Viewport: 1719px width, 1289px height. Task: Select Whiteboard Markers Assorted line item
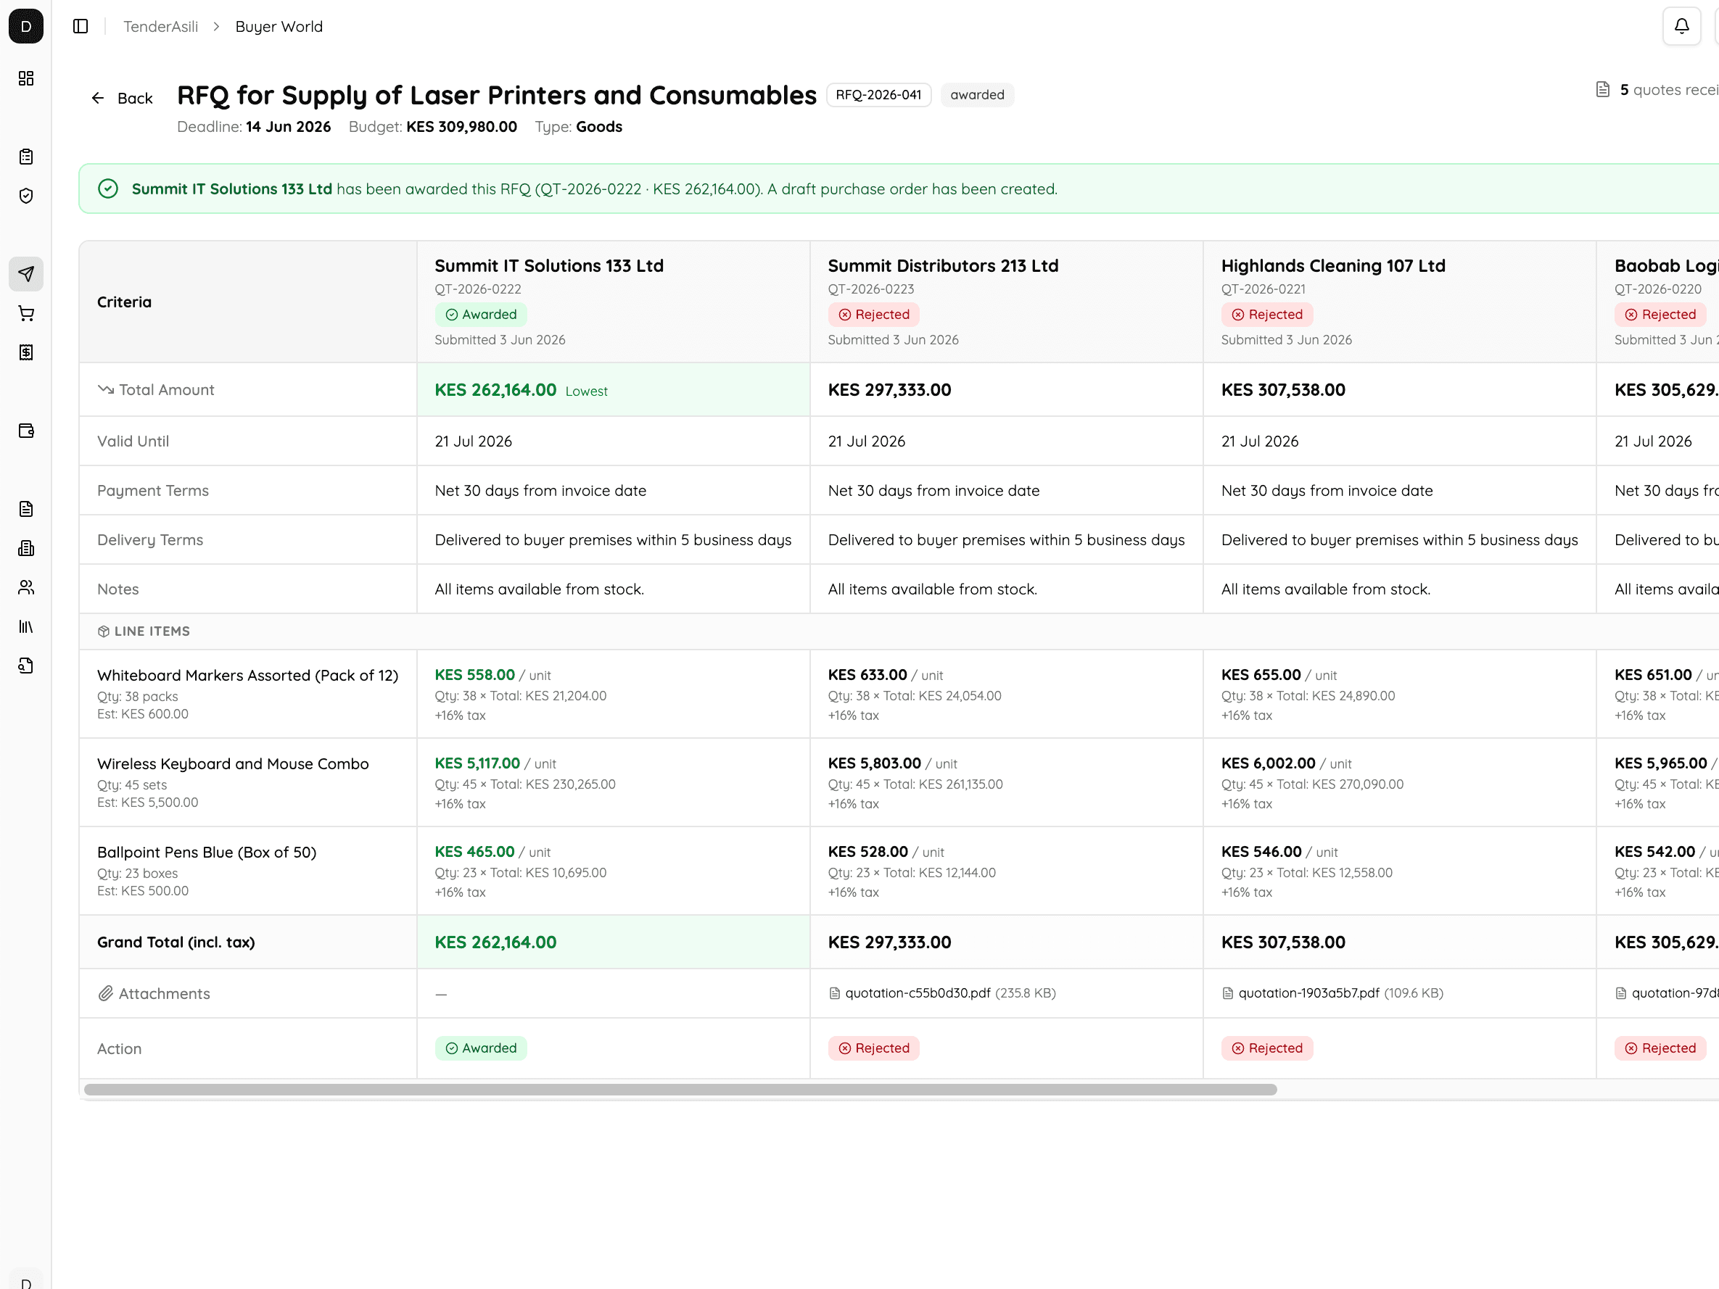point(248,676)
